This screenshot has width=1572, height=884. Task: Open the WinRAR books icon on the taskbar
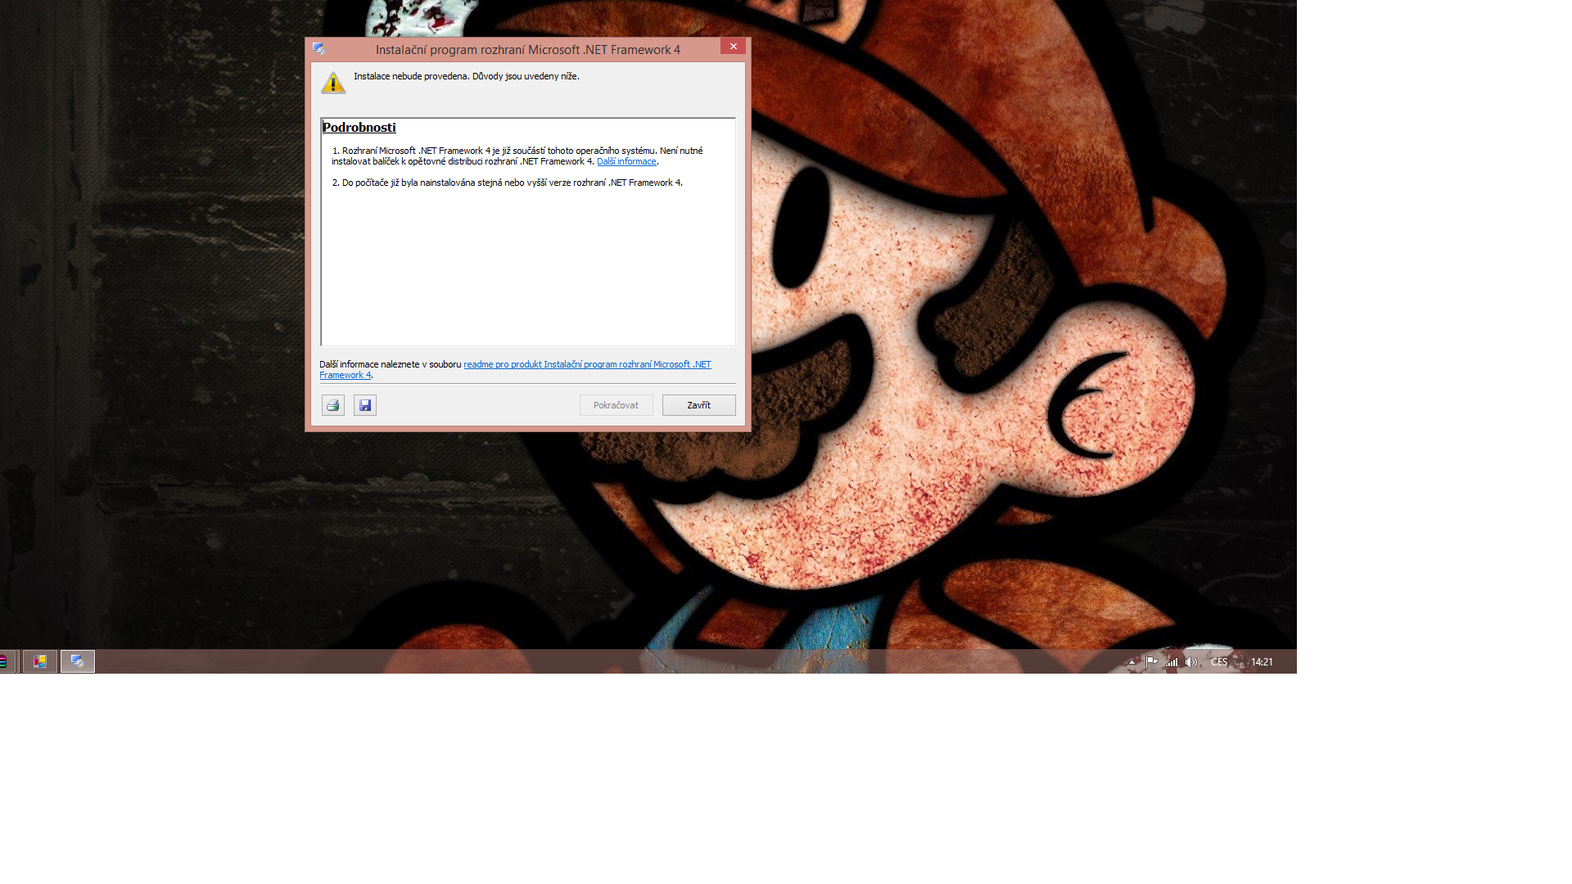point(4,661)
